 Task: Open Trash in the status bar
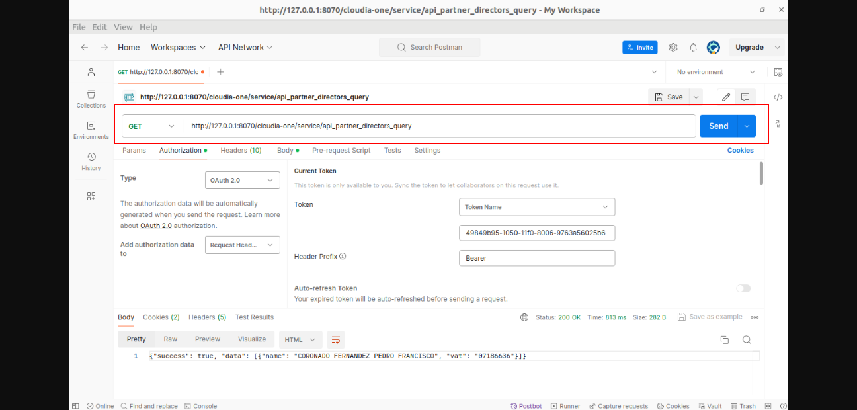(743, 406)
